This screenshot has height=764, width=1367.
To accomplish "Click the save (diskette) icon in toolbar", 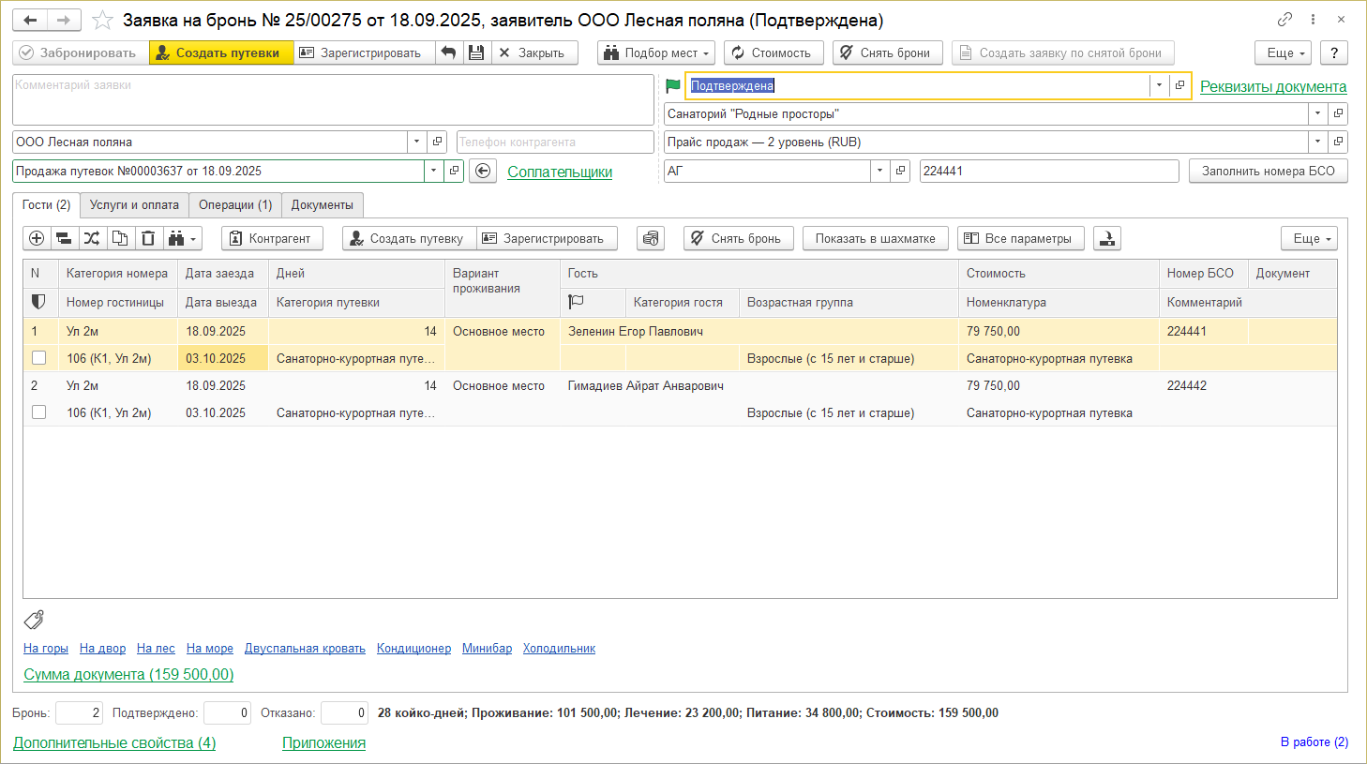I will pos(477,53).
